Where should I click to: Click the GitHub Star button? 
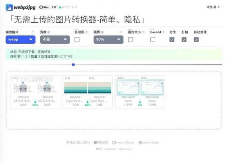[x=44, y=7]
